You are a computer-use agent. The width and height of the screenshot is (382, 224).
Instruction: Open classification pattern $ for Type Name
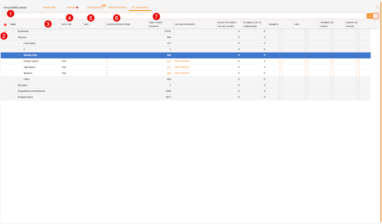[107, 67]
